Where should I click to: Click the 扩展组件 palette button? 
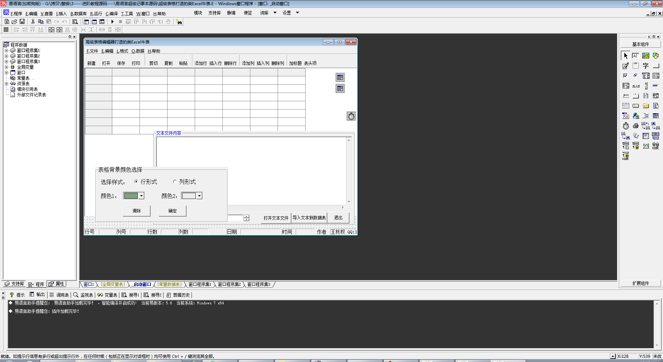pyautogui.click(x=641, y=283)
